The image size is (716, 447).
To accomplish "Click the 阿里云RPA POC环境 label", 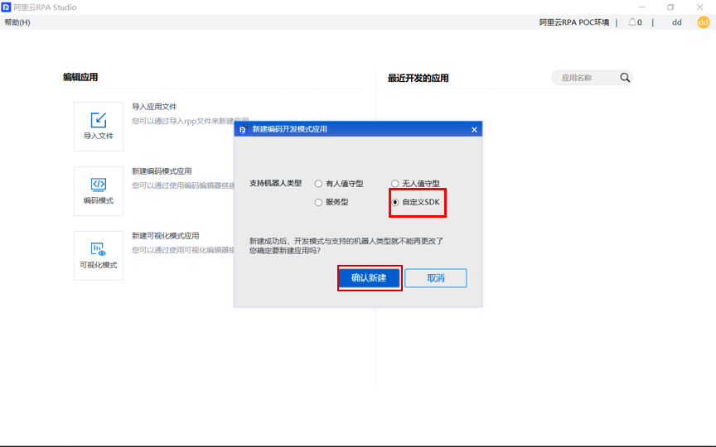I will (x=574, y=22).
